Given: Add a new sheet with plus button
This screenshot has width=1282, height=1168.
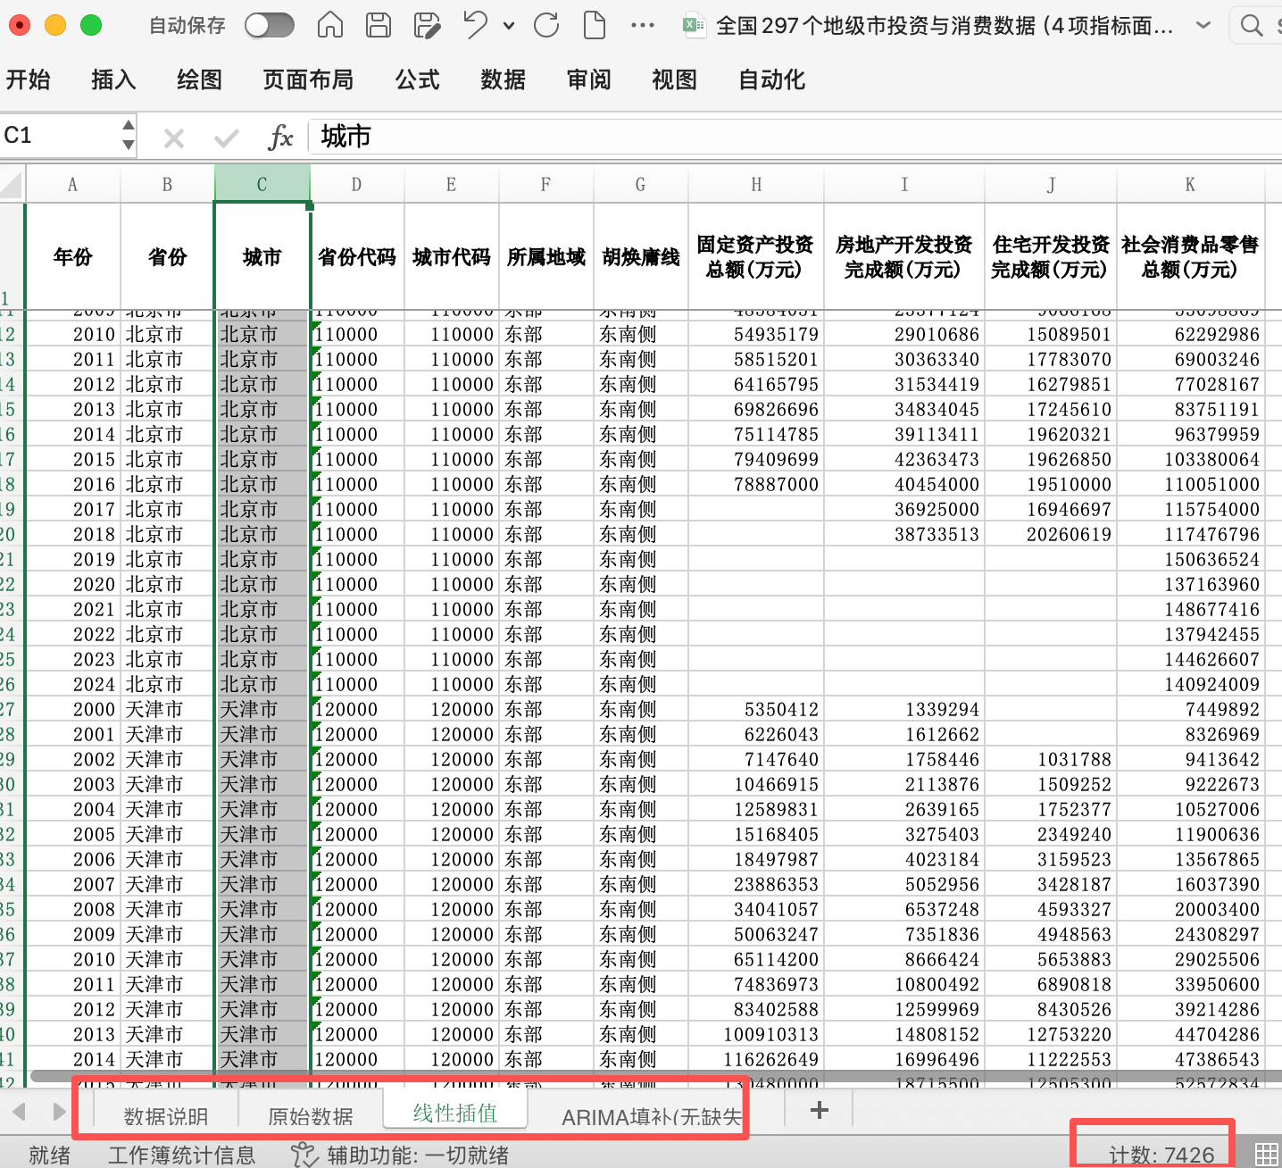Looking at the screenshot, I should (x=819, y=1110).
